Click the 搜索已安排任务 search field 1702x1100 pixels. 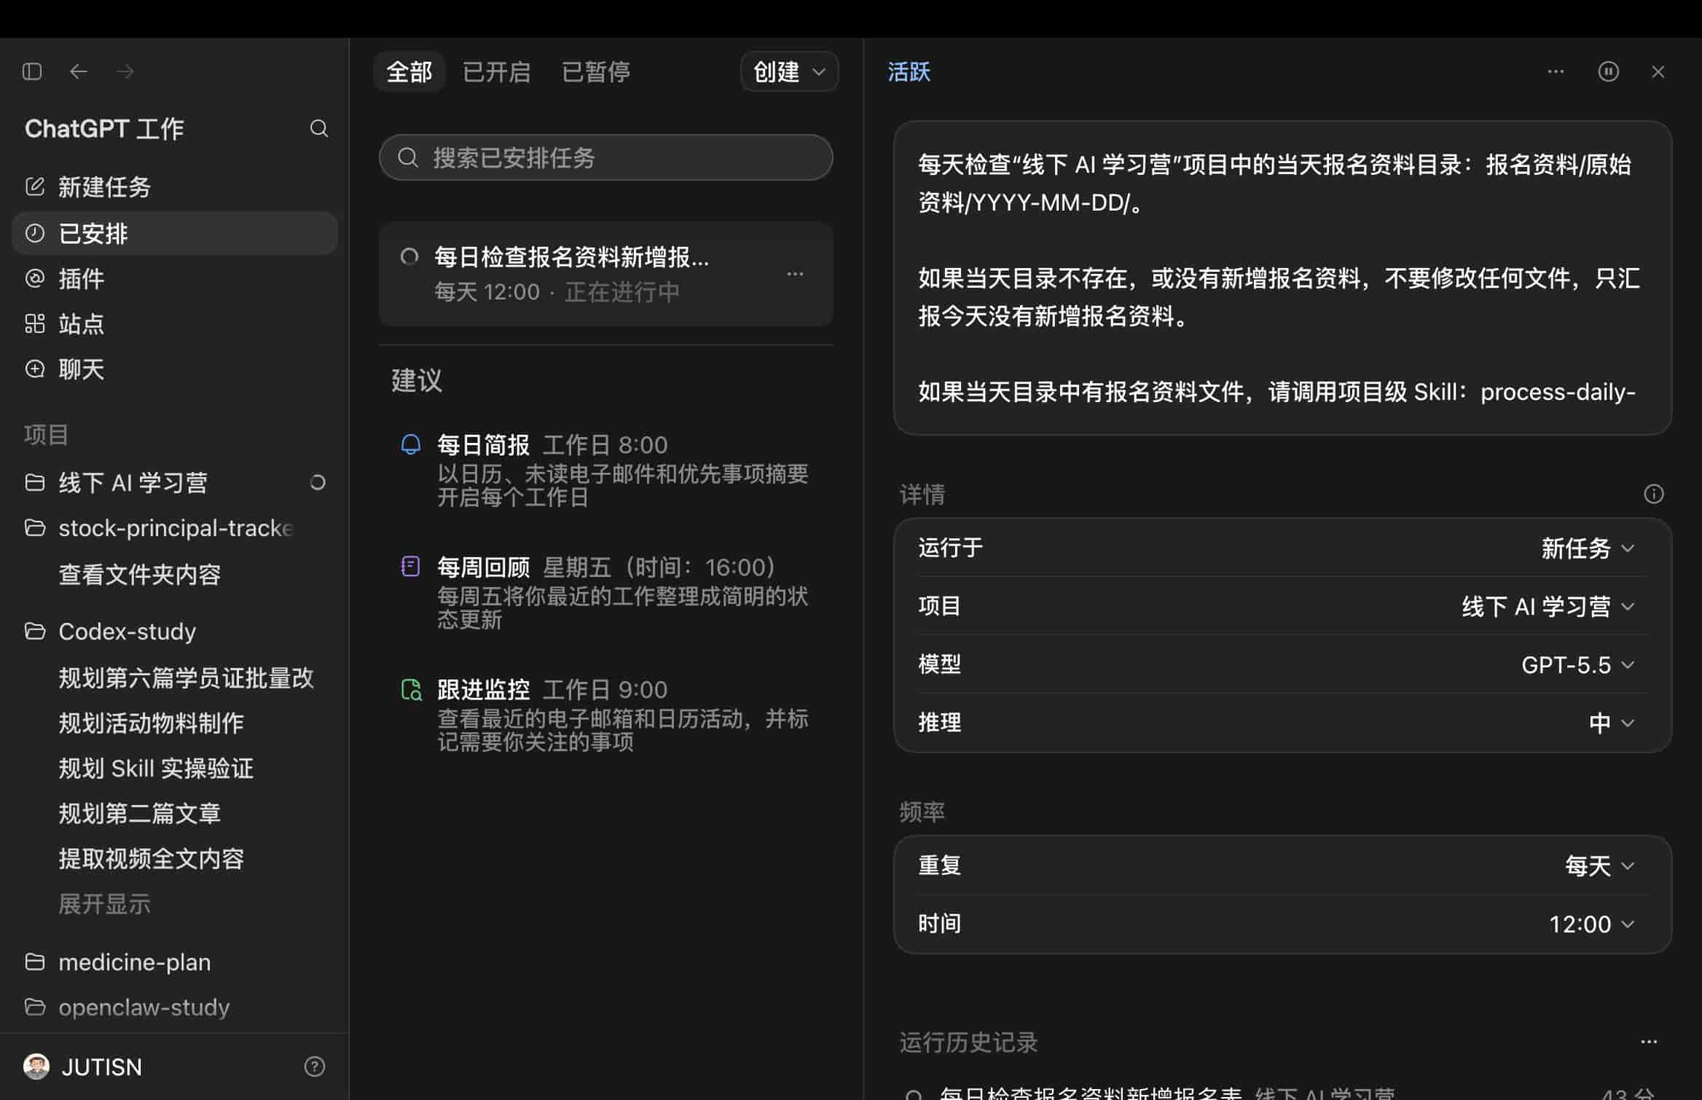click(x=605, y=157)
